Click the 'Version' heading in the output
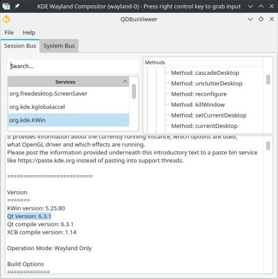The height and width of the screenshot is (279, 278). tap(17, 192)
